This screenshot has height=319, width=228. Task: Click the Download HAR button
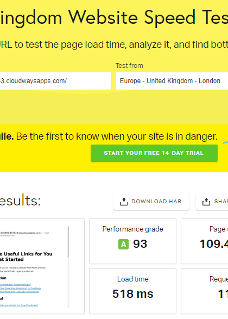pos(151,202)
